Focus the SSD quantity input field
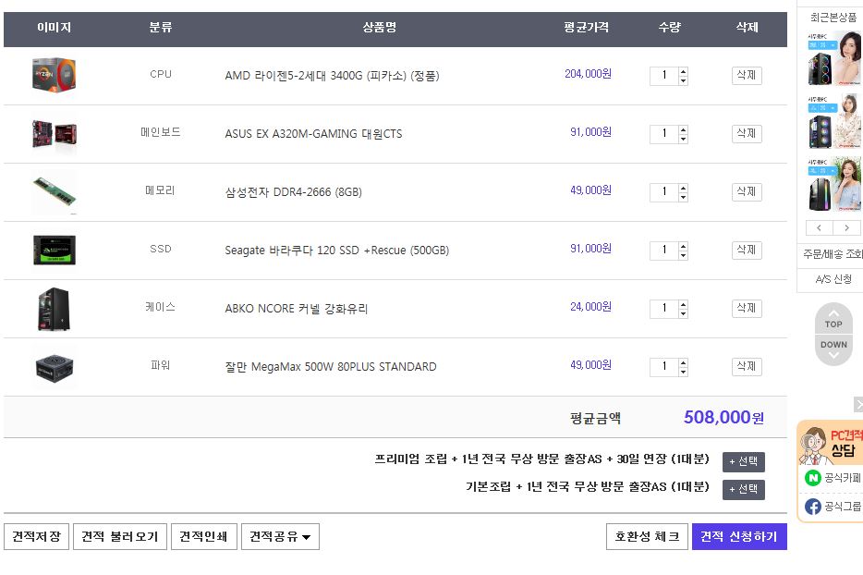863x575 pixels. click(663, 251)
